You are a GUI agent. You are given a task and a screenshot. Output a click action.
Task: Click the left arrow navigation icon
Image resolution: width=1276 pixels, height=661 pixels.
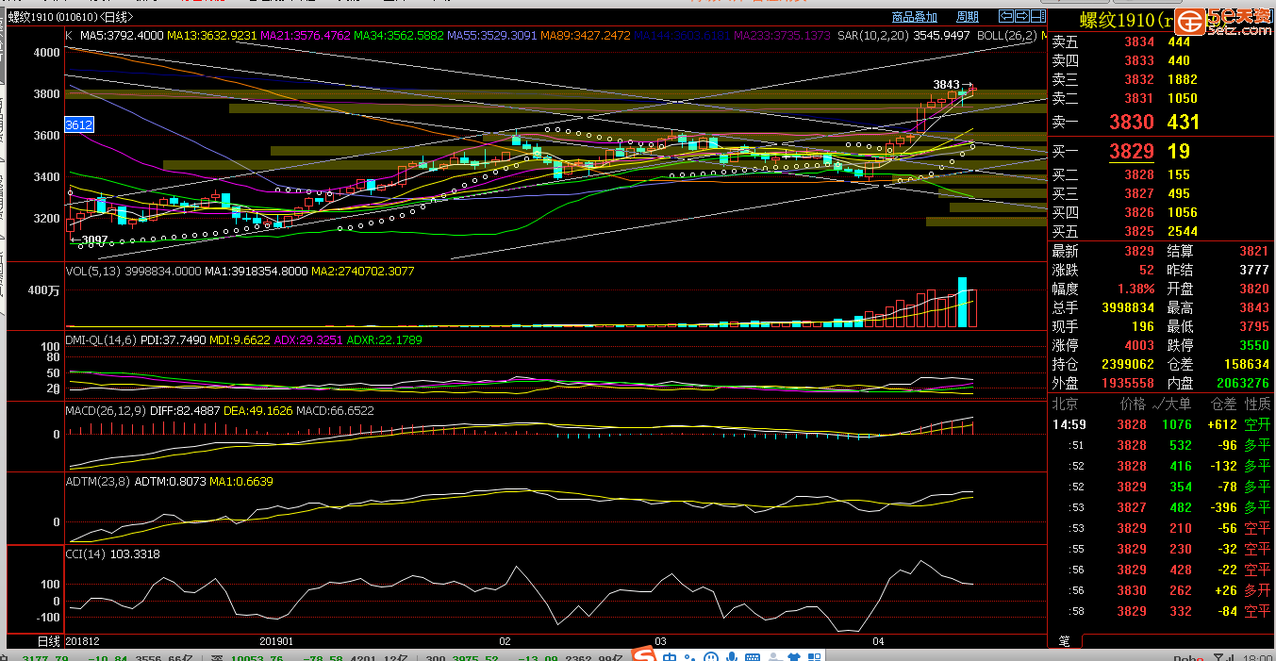point(1006,16)
